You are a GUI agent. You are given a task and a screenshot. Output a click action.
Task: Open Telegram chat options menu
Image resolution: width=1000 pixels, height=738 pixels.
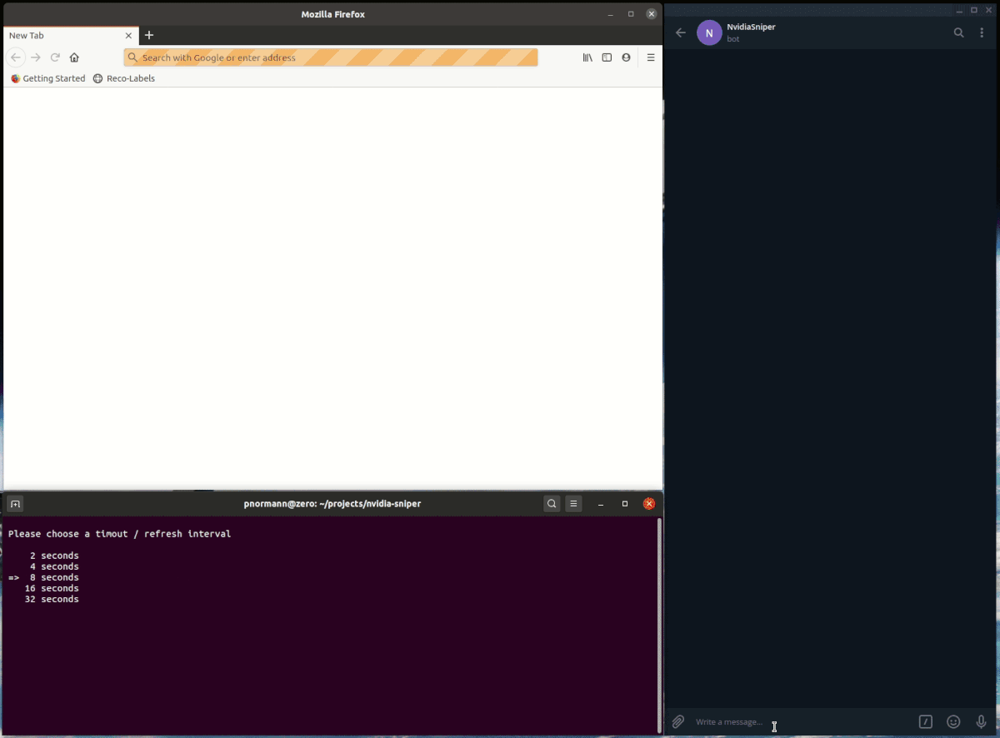(x=982, y=32)
